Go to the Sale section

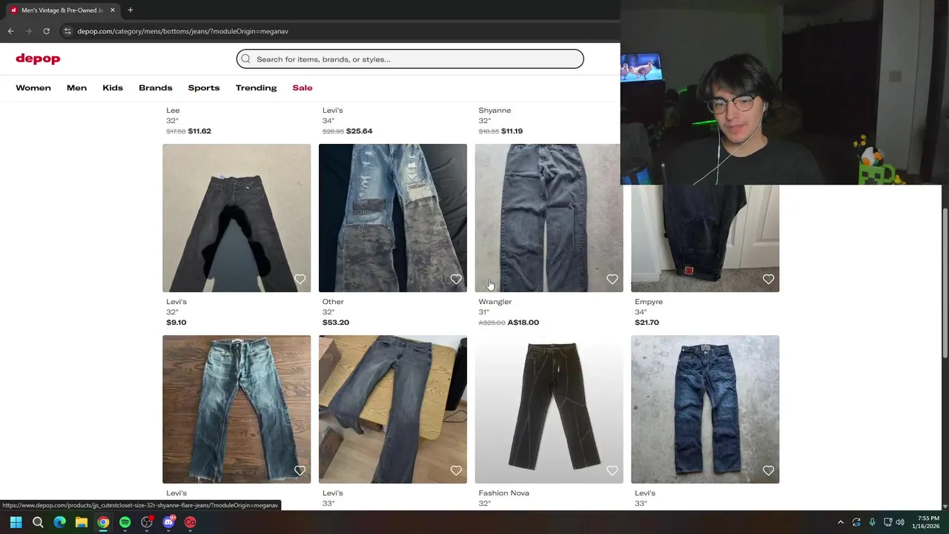click(x=302, y=88)
